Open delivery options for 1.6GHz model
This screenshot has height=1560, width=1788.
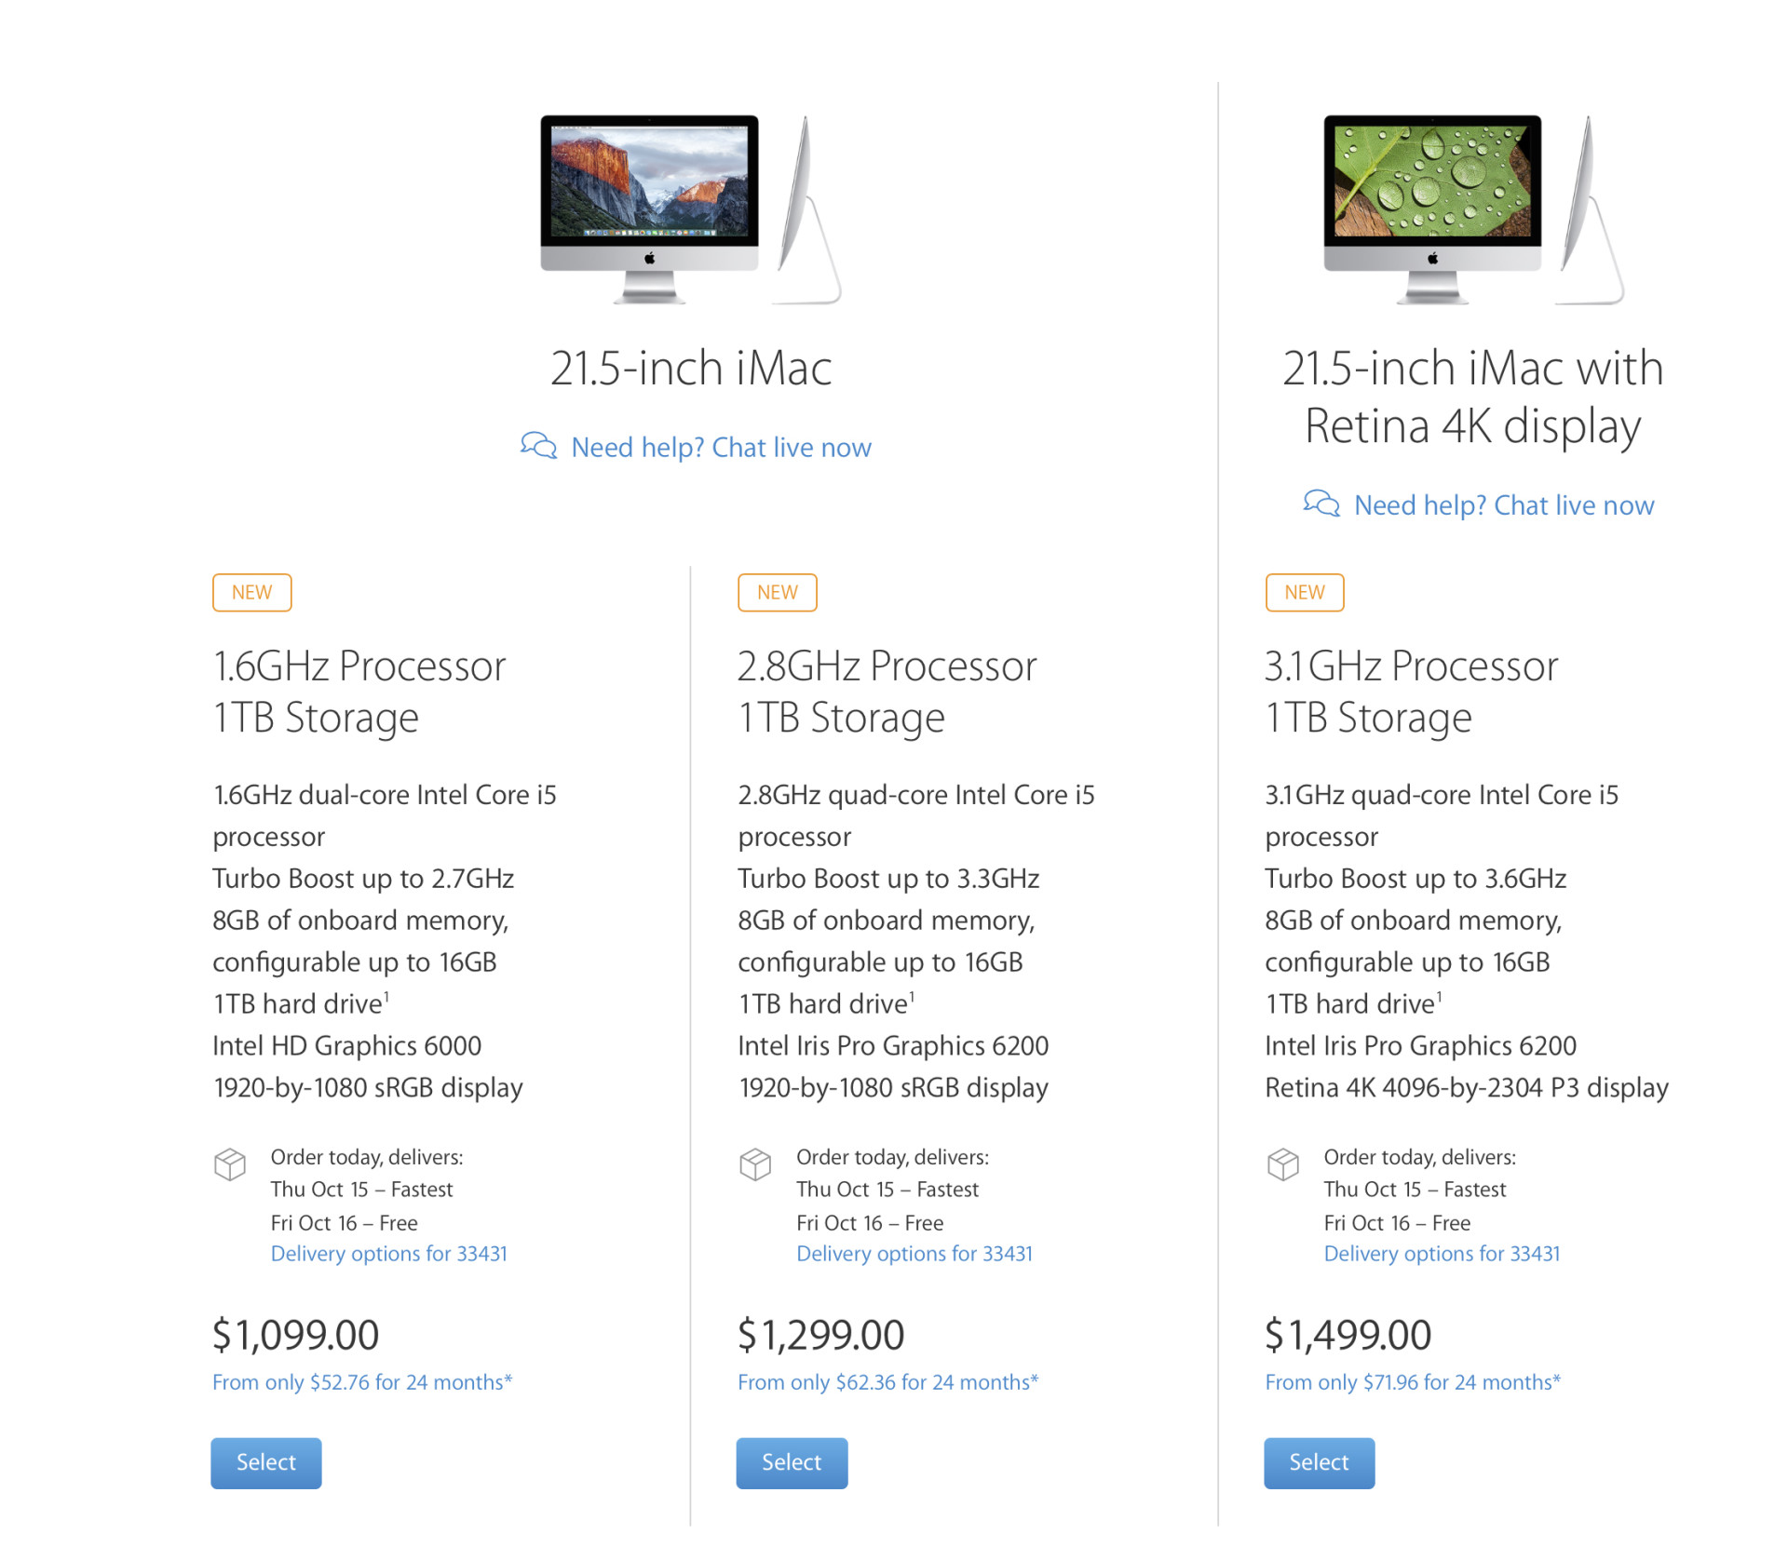point(389,1254)
